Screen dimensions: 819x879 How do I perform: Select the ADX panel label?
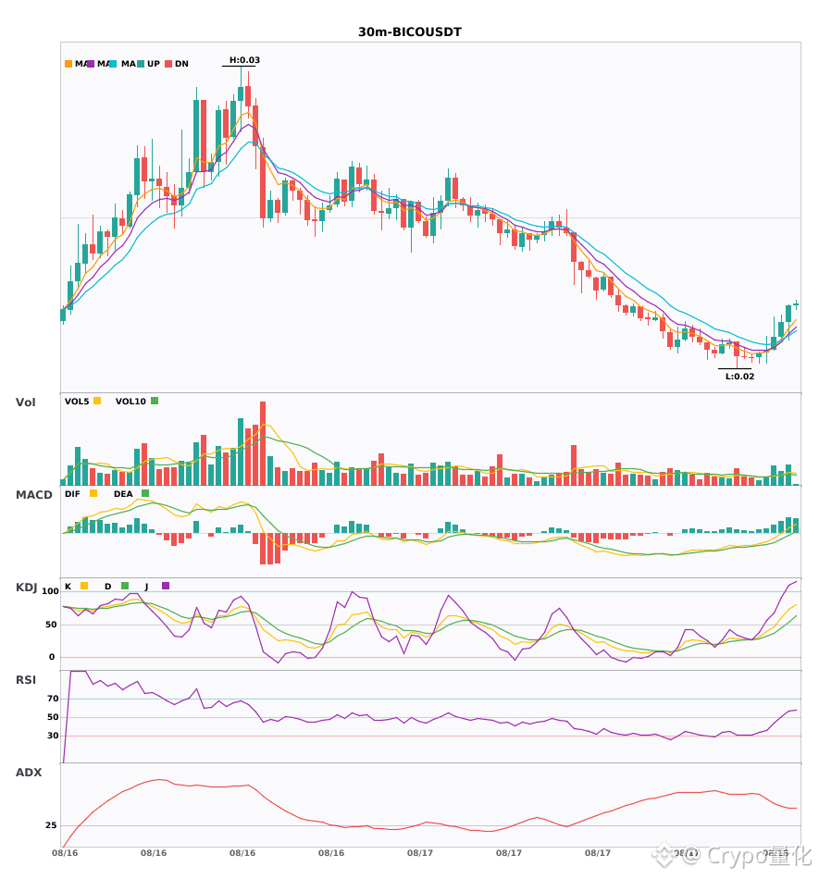[29, 772]
